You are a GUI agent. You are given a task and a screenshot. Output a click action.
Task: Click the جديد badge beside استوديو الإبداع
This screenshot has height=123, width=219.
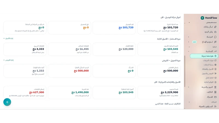point(194,42)
